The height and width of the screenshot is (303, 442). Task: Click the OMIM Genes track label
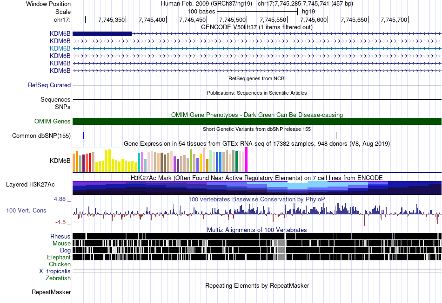click(53, 122)
